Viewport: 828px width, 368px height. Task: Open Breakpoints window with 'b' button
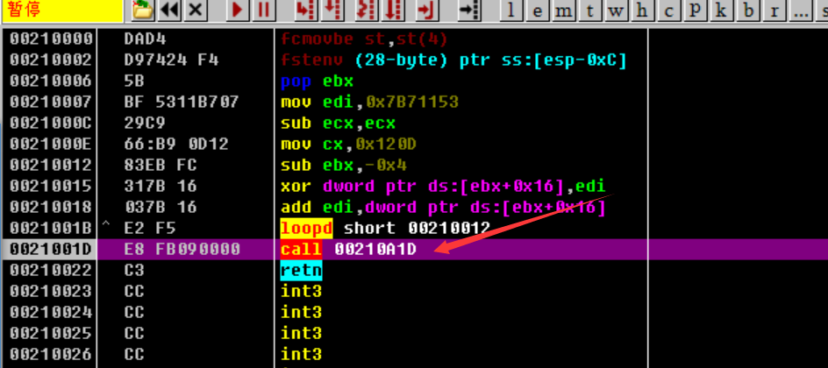748,11
